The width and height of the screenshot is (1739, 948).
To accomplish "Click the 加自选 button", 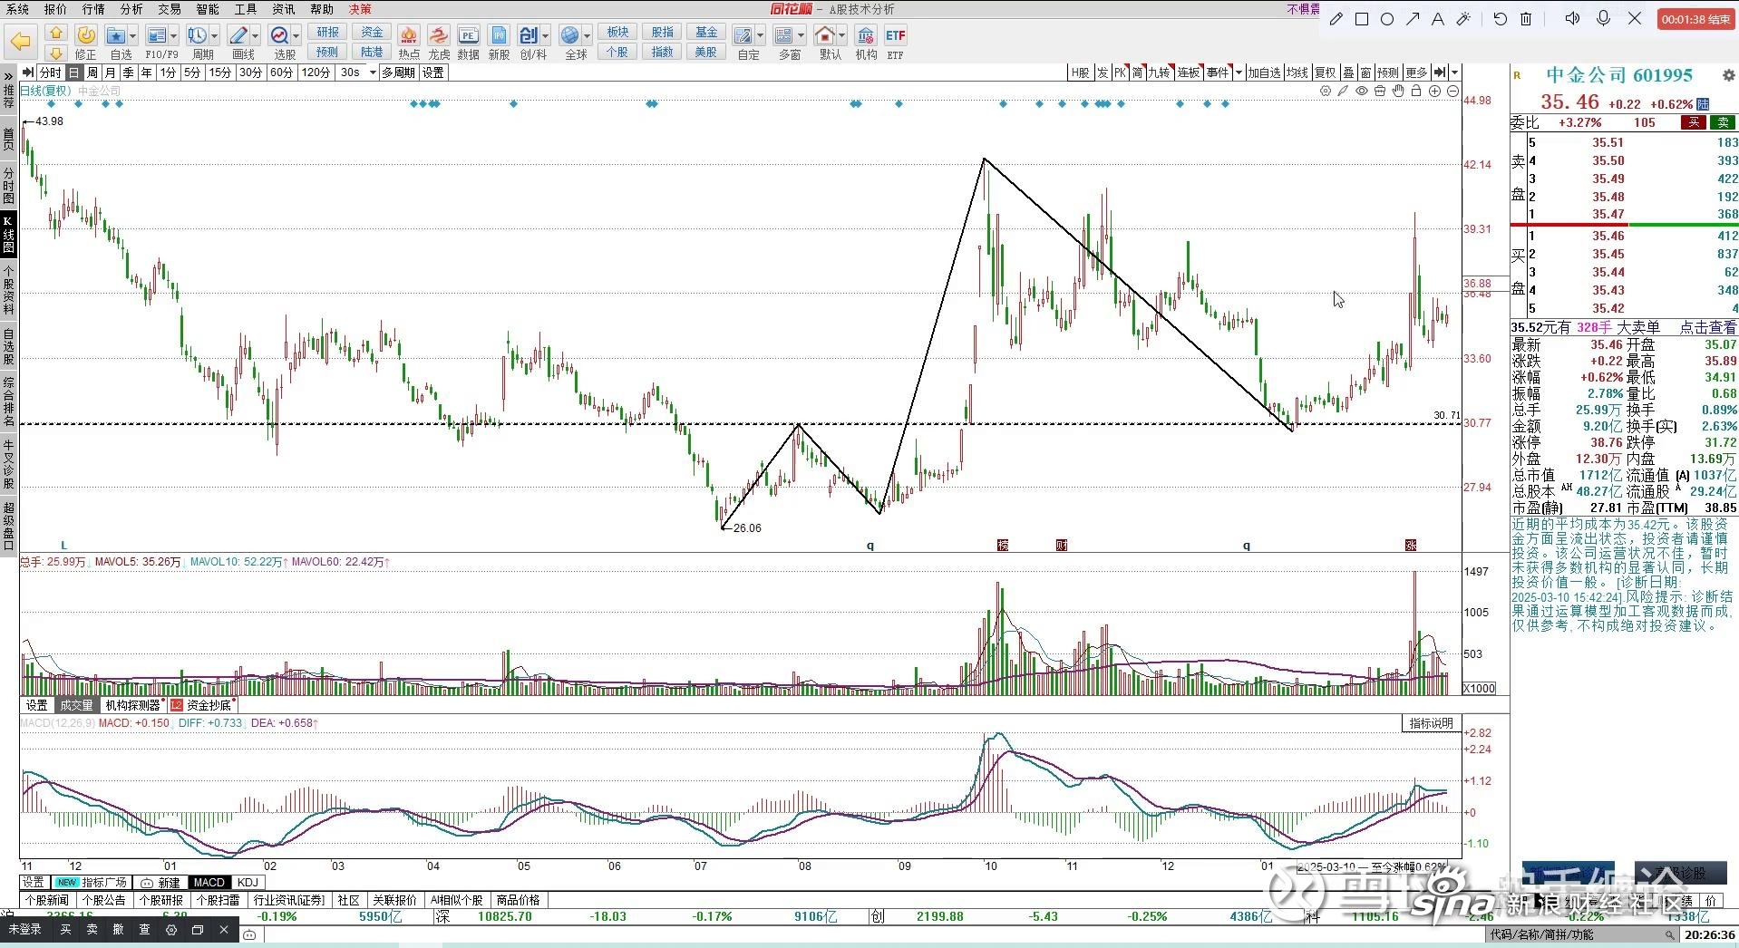I will tap(1264, 73).
